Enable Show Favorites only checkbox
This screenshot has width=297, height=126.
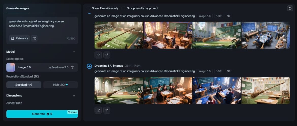coord(88,8)
